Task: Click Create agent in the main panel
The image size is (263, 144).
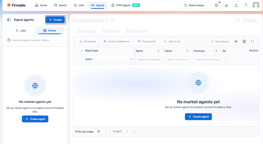Action: [x=198, y=117]
